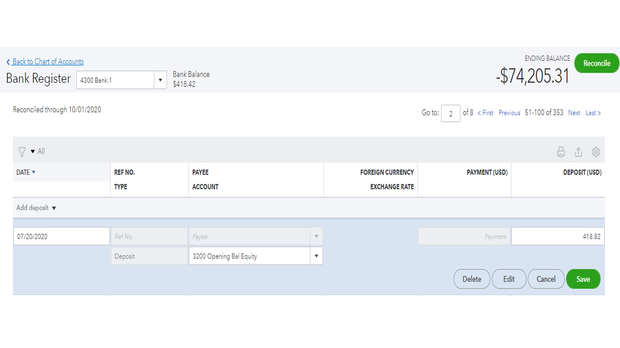Screen dimensions: 620x348
Task: Click the DATE column sort arrow
Action: 33,173
